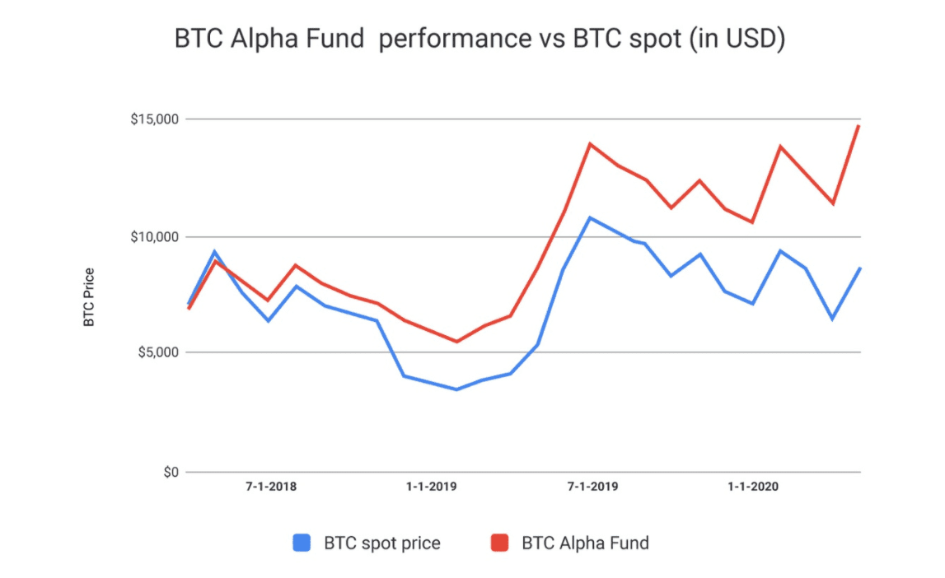Click the red line's final rightmost endpoint
The height and width of the screenshot is (578, 945).
pyautogui.click(x=859, y=125)
